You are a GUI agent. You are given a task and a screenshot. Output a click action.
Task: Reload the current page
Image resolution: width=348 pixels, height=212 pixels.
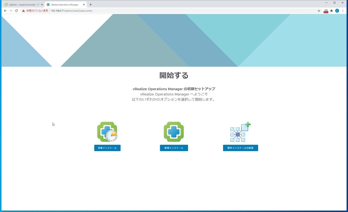(x=17, y=11)
